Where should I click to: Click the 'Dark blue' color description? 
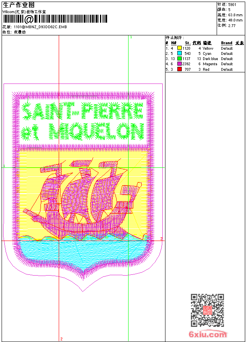click(210, 59)
